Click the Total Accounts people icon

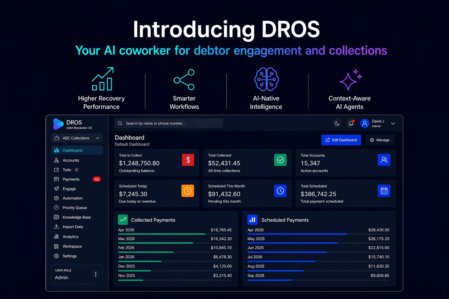pyautogui.click(x=384, y=160)
